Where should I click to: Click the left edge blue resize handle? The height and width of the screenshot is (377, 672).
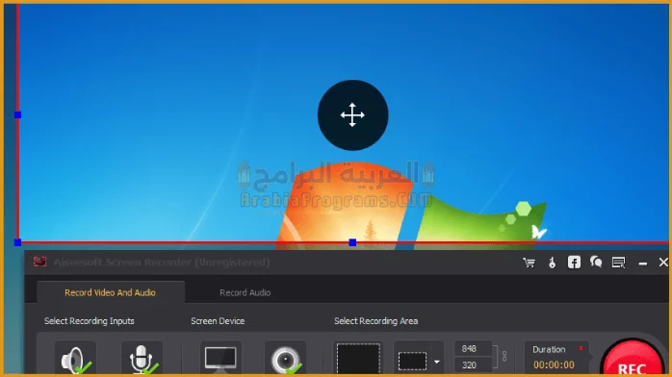point(17,114)
